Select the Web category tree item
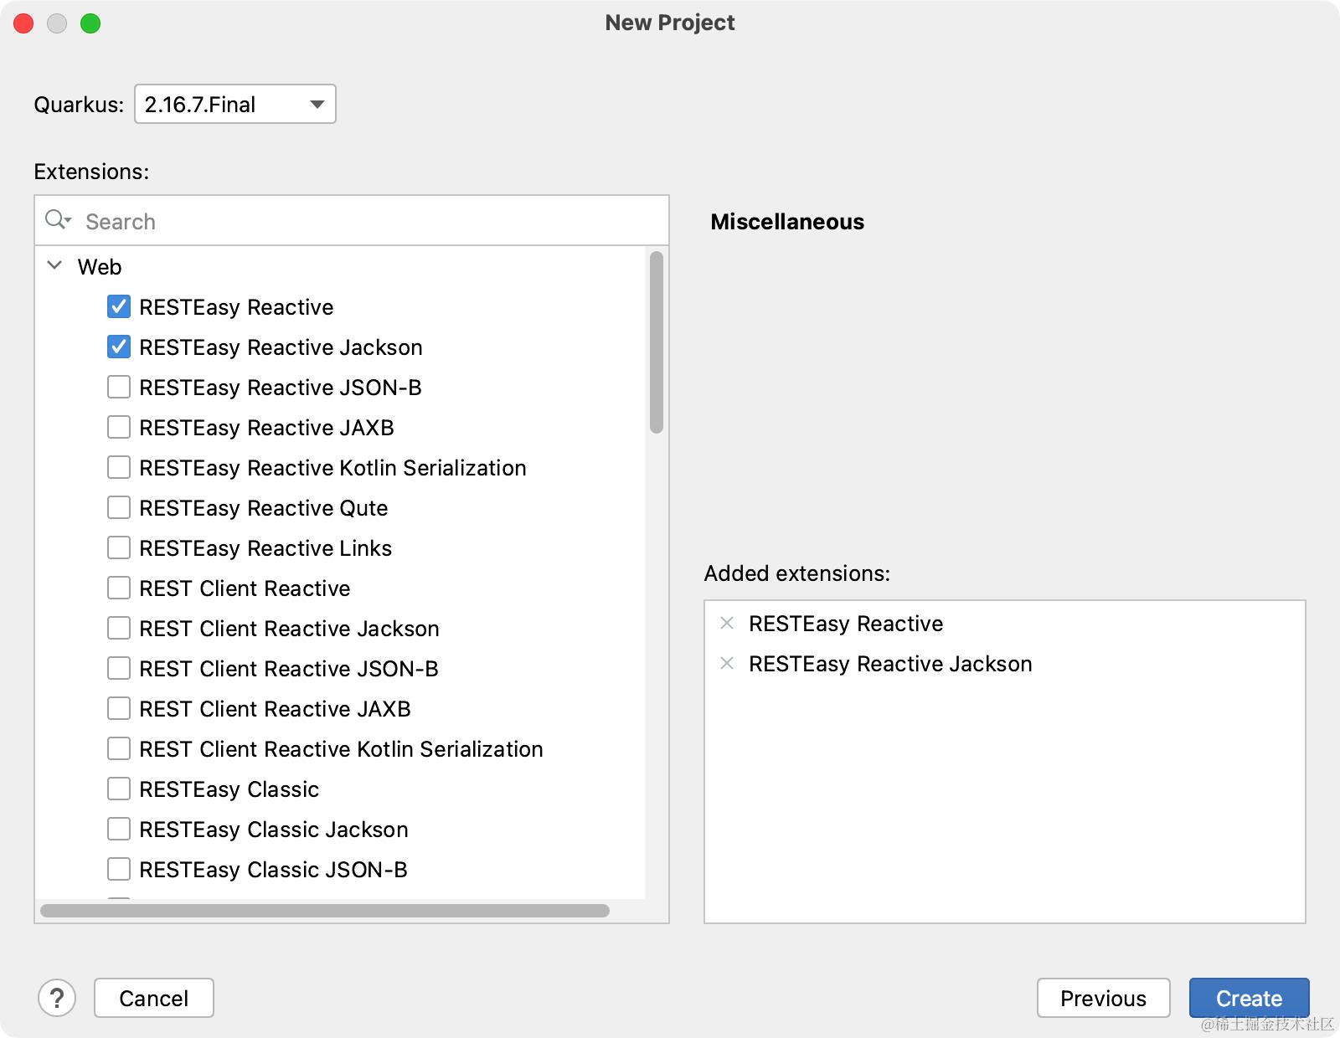 (x=100, y=267)
